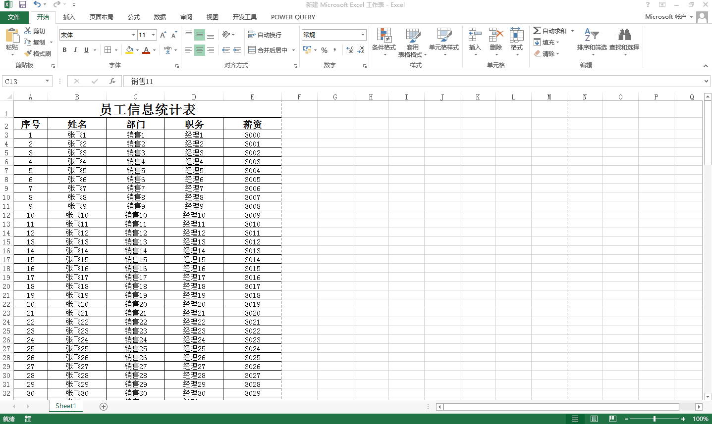Open Cell Styles 单元格样式
This screenshot has height=424, width=712.
[x=444, y=41]
